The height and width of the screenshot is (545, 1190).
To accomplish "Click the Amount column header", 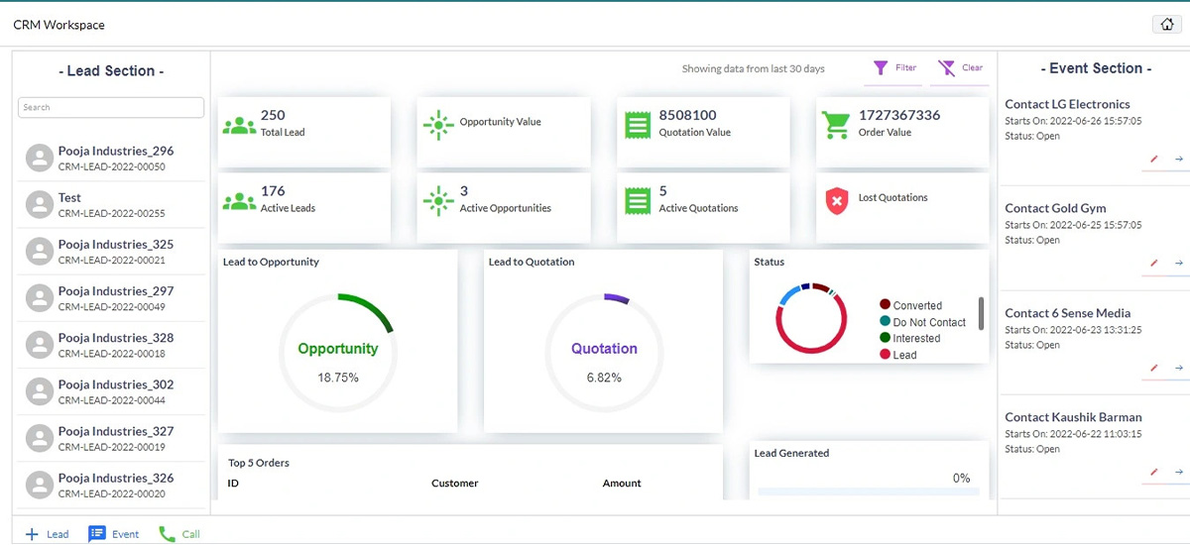I will pyautogui.click(x=622, y=484).
